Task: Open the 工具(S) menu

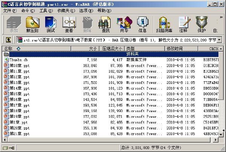Action: (46, 11)
